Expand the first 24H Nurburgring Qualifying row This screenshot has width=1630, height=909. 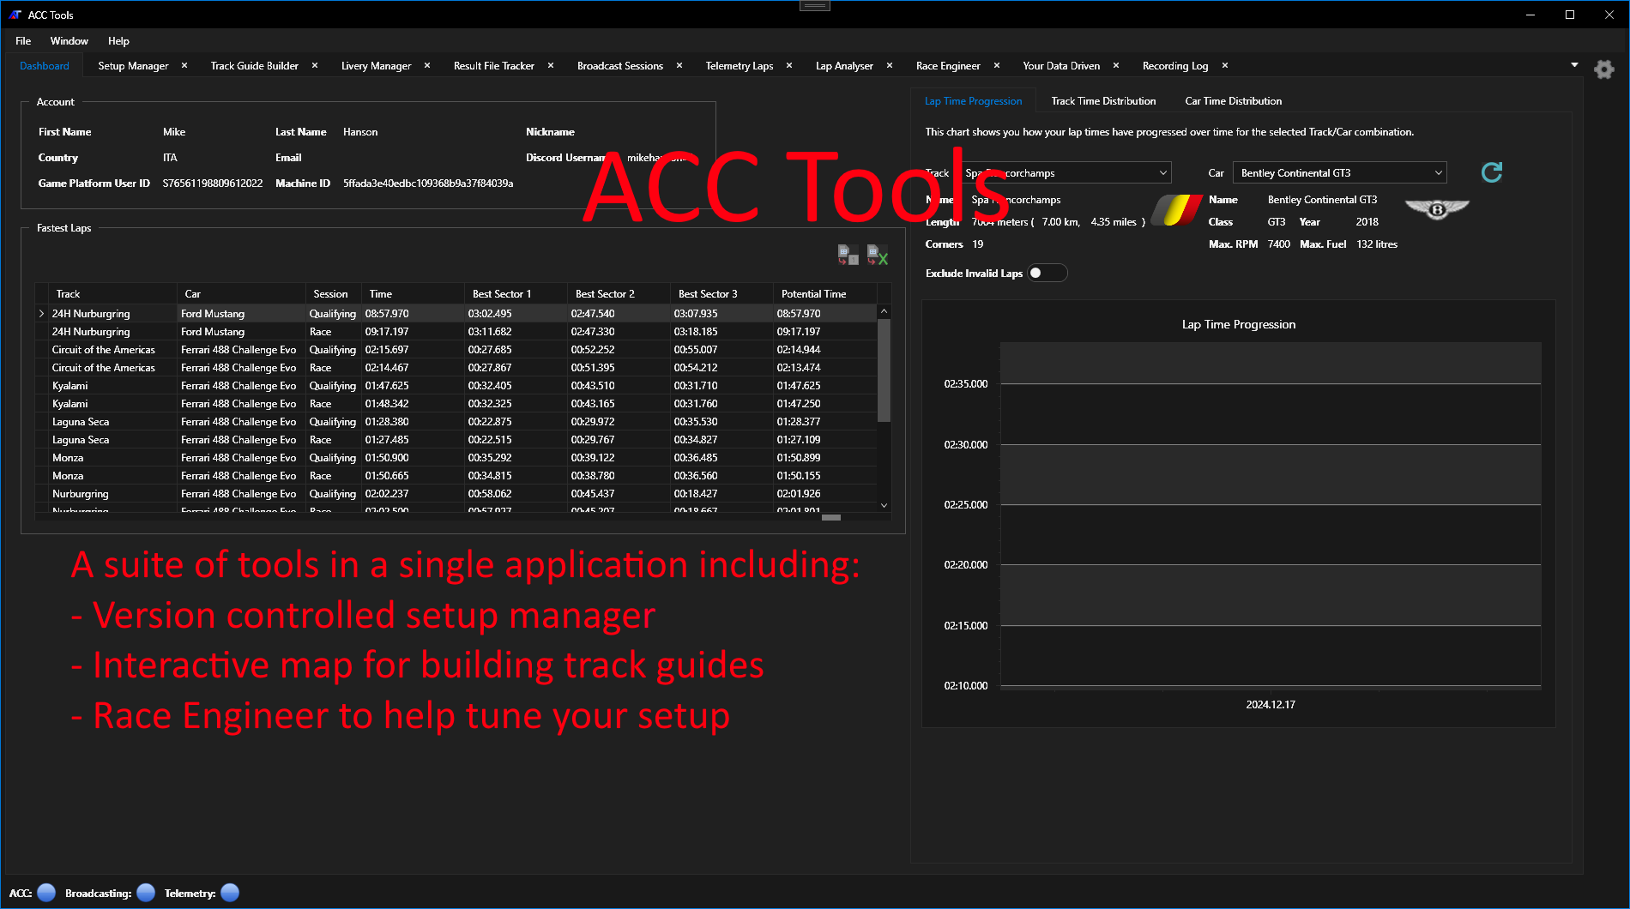[x=41, y=314]
